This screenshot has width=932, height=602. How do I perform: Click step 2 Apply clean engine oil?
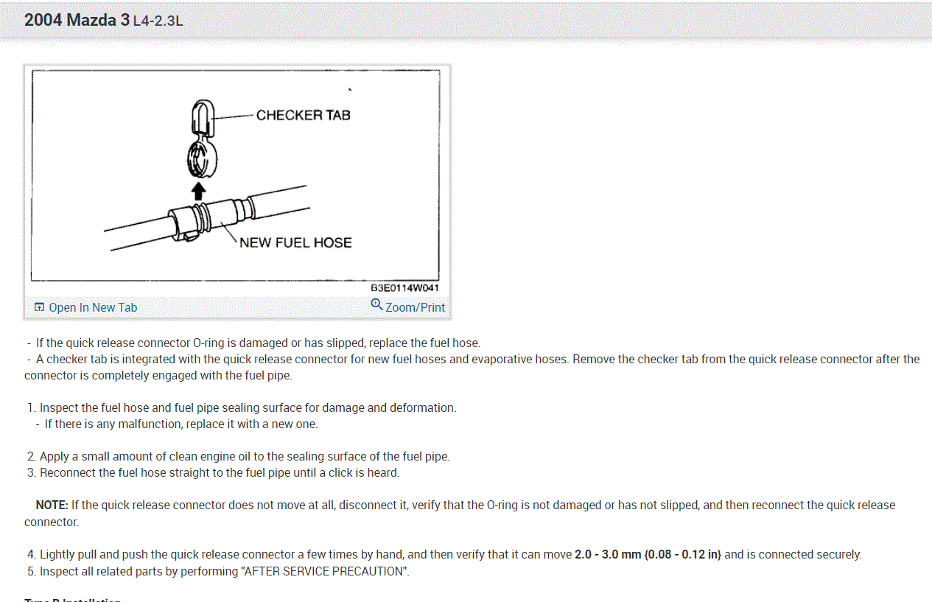click(239, 456)
